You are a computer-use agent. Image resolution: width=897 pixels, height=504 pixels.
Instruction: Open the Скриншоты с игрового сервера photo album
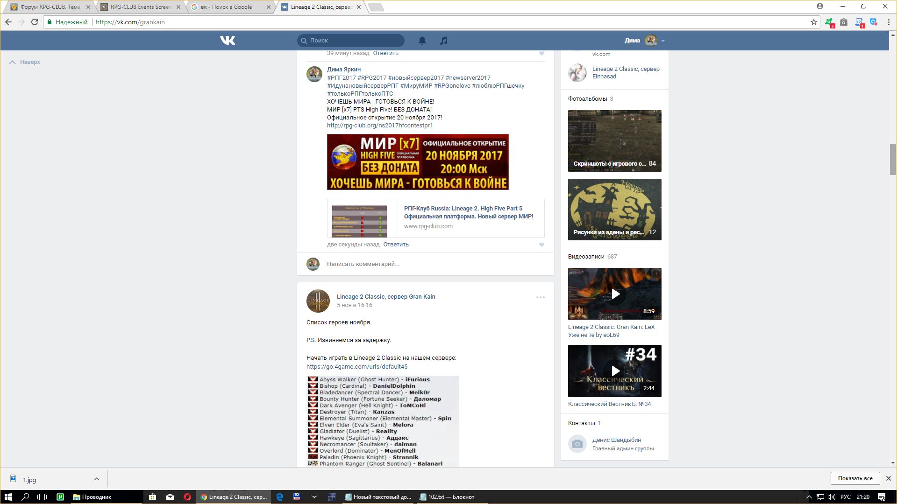(615, 141)
